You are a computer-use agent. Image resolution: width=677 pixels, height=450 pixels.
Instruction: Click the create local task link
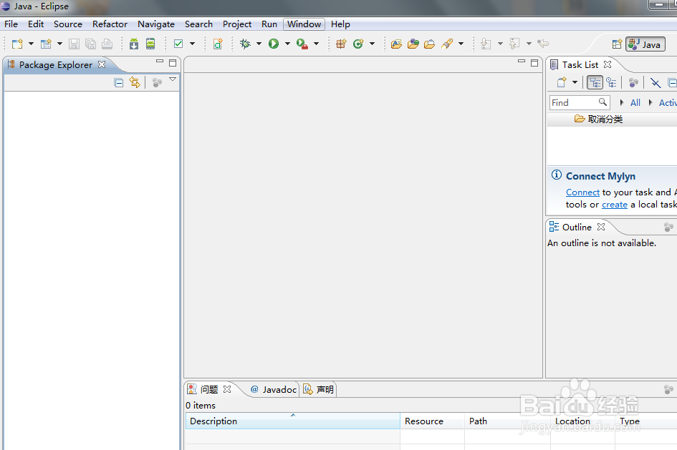click(x=615, y=205)
